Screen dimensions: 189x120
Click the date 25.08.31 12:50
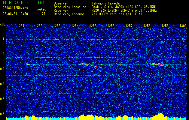coord(15,14)
